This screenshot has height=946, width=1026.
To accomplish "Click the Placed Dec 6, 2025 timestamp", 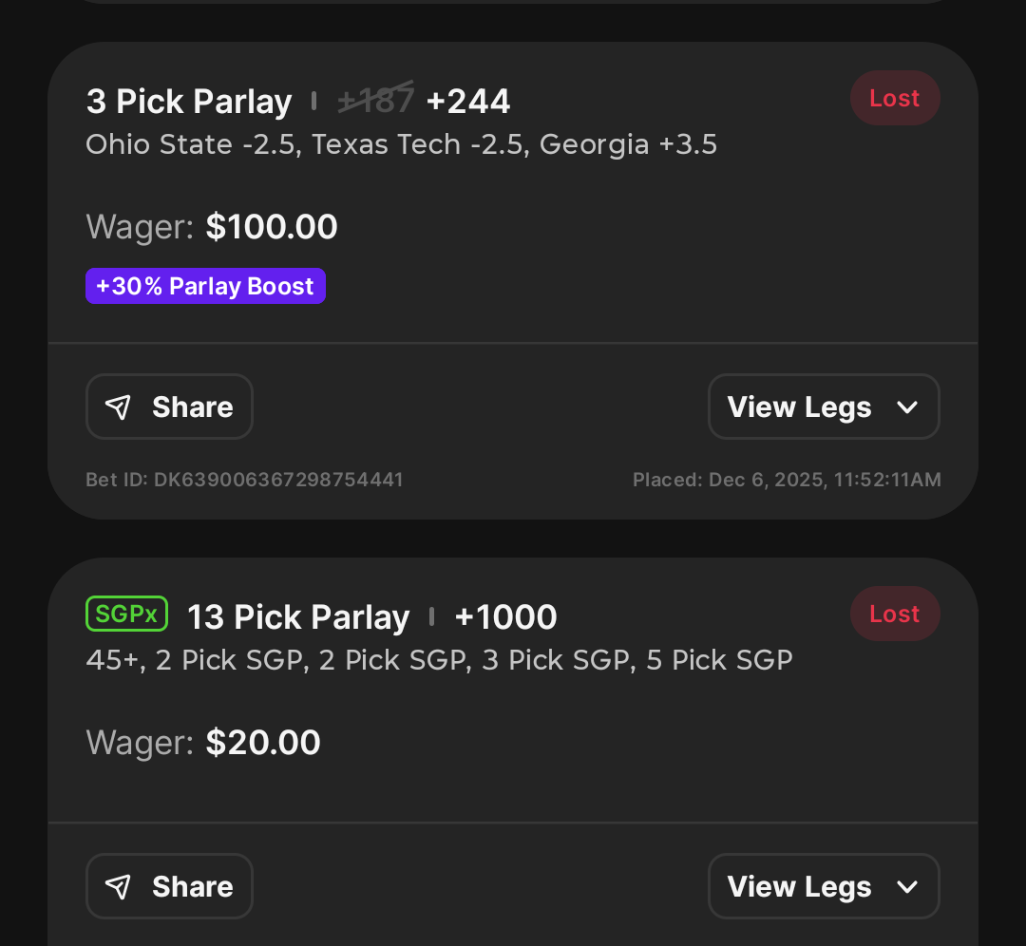I will click(x=787, y=480).
